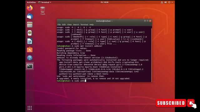This screenshot has width=200, height=112.
Task: Maximize the terminal window
Action: click(147, 21)
